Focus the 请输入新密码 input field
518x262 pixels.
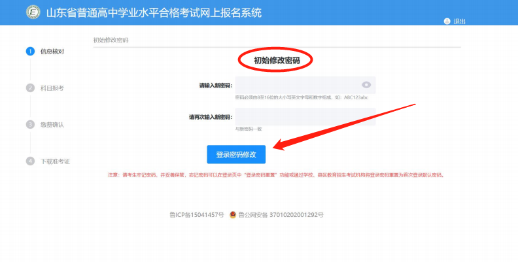[298, 85]
